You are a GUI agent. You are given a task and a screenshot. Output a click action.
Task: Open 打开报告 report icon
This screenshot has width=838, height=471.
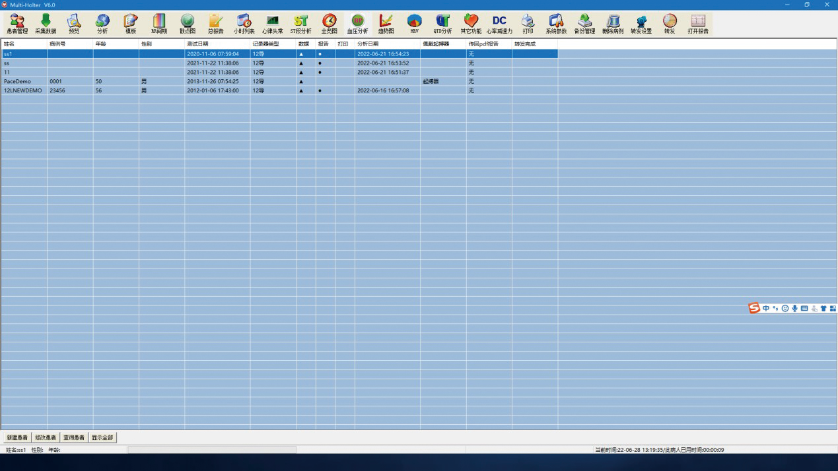[x=698, y=24]
